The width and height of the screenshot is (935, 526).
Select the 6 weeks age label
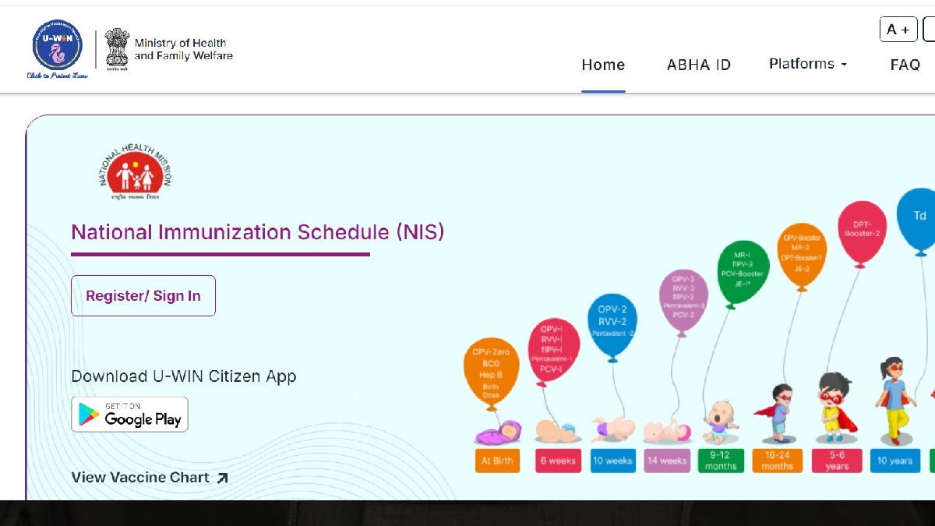click(558, 461)
